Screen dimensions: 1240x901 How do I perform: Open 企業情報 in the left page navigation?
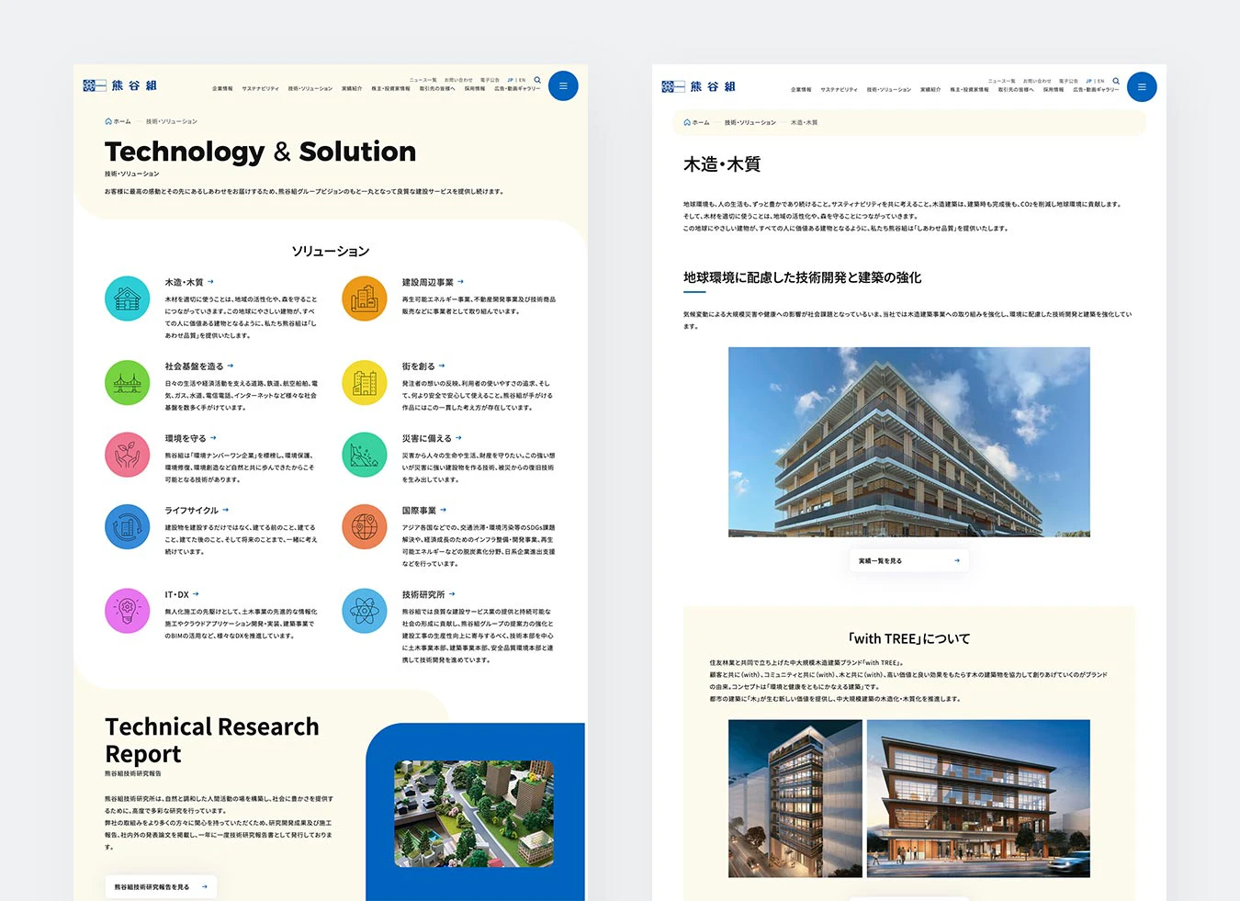(222, 89)
